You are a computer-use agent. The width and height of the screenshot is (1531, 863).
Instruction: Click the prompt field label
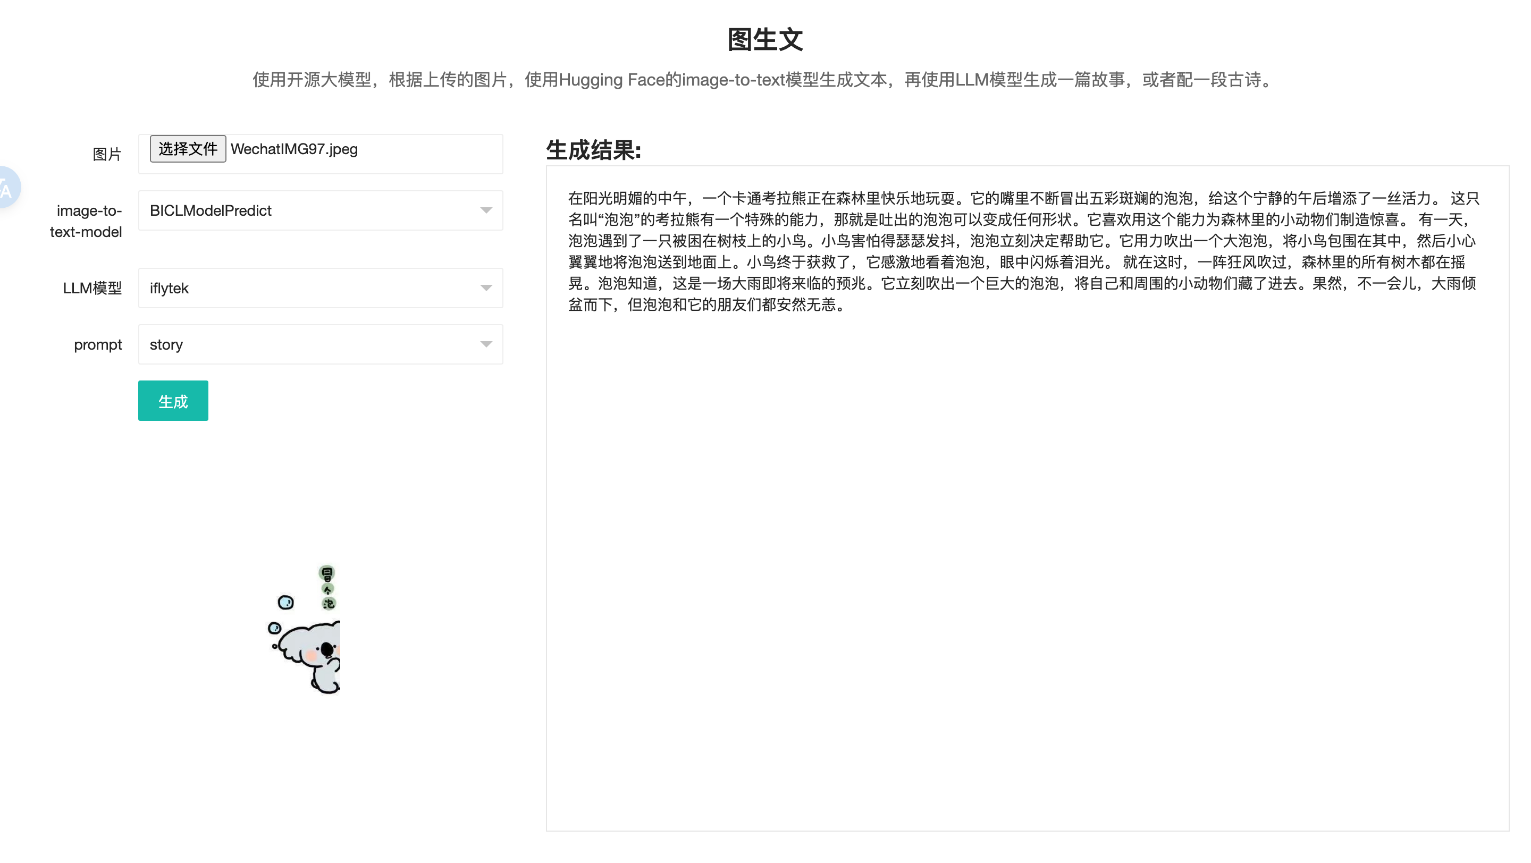click(97, 344)
